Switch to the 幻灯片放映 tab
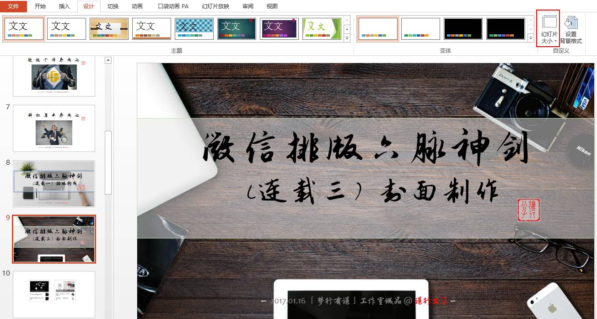 click(x=215, y=6)
